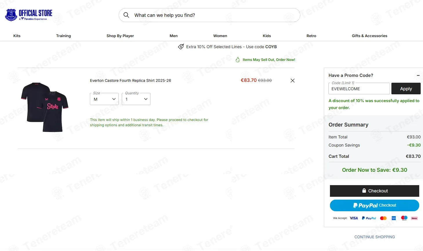Click the promo price tag icon

click(x=181, y=47)
